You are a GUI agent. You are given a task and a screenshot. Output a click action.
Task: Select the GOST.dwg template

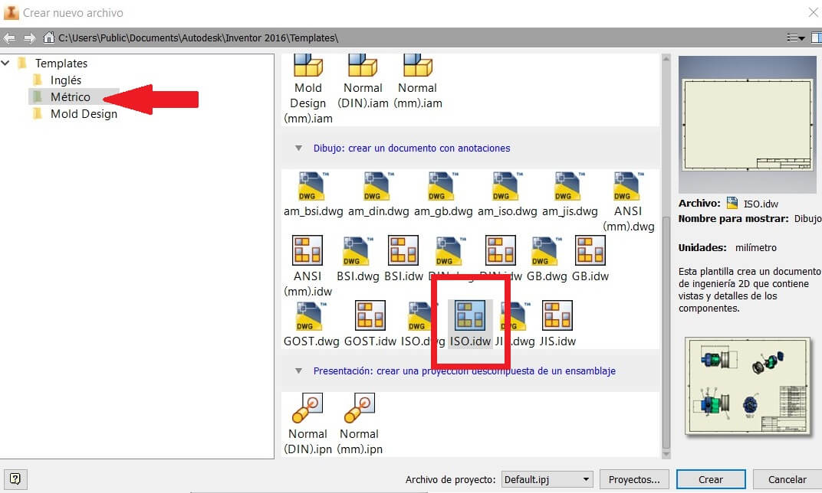click(x=311, y=325)
